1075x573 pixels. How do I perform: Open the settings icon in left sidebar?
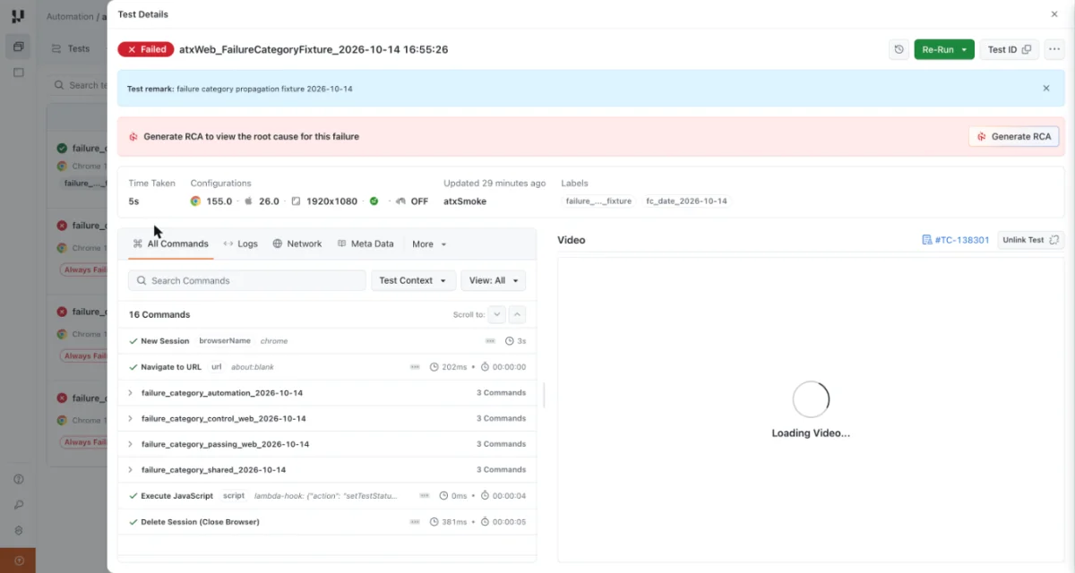pyautogui.click(x=18, y=531)
